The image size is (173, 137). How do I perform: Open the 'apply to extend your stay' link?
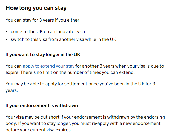coord(49,66)
